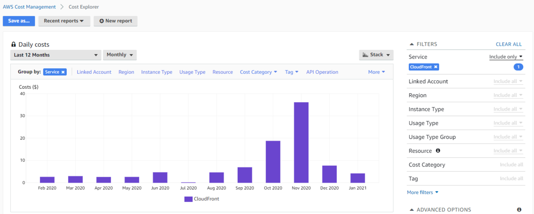Group by API Operation

coord(322,72)
